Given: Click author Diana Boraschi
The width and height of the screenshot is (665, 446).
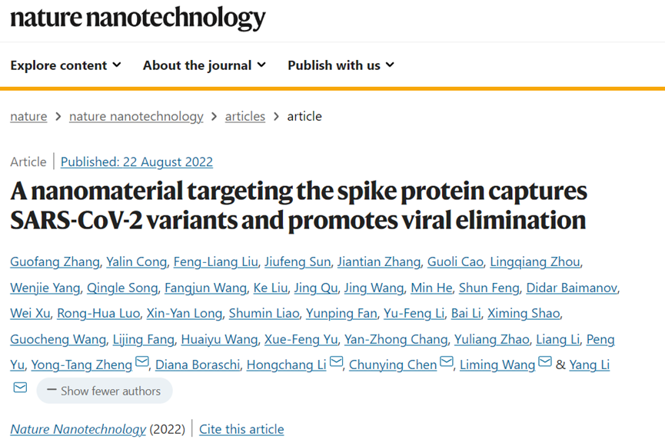Looking at the screenshot, I should (198, 364).
